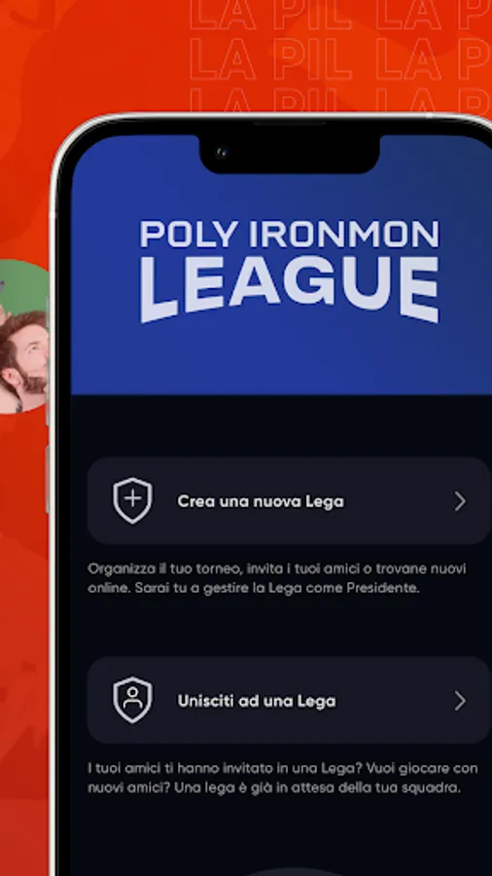The height and width of the screenshot is (876, 492).
Task: Tap the shield plus icon
Action: pos(133,500)
